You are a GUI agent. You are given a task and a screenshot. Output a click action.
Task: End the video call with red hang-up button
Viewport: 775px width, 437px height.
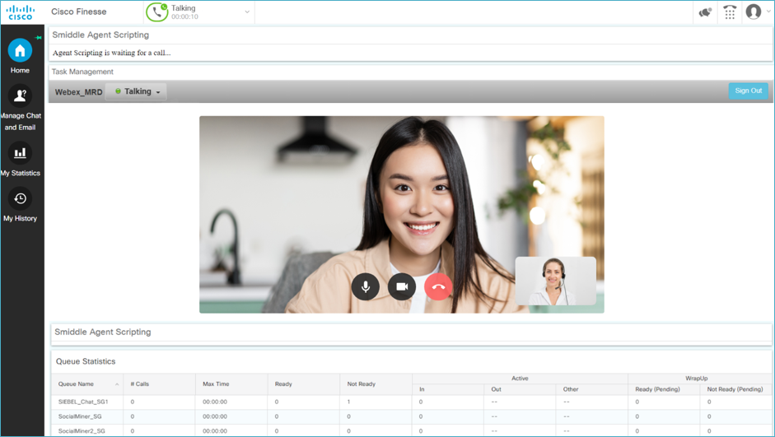pyautogui.click(x=438, y=286)
